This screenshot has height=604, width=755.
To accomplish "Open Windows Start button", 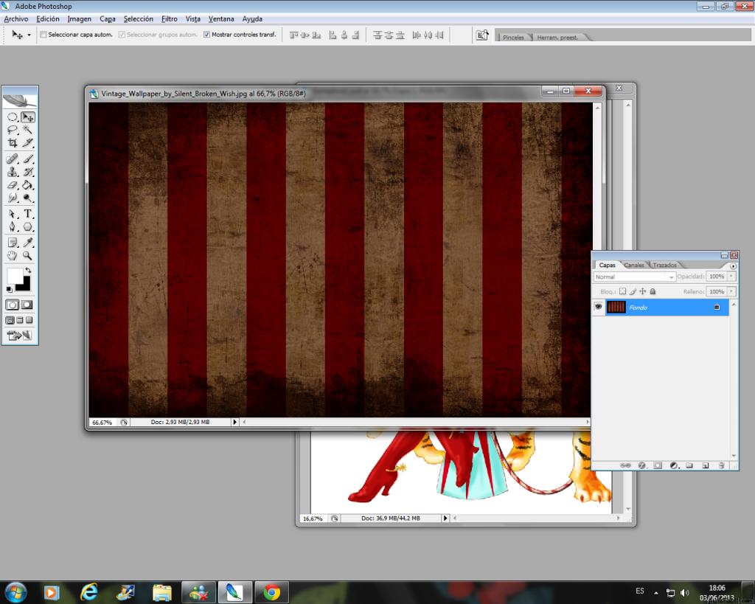I will pos(15,592).
